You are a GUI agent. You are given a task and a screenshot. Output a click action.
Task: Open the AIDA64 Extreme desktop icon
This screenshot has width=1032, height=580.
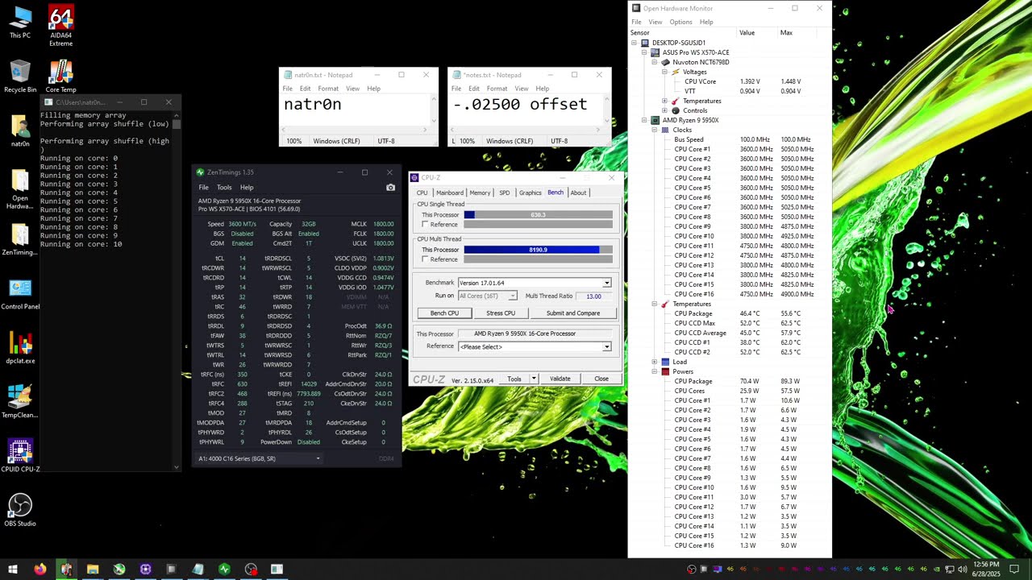(x=60, y=24)
